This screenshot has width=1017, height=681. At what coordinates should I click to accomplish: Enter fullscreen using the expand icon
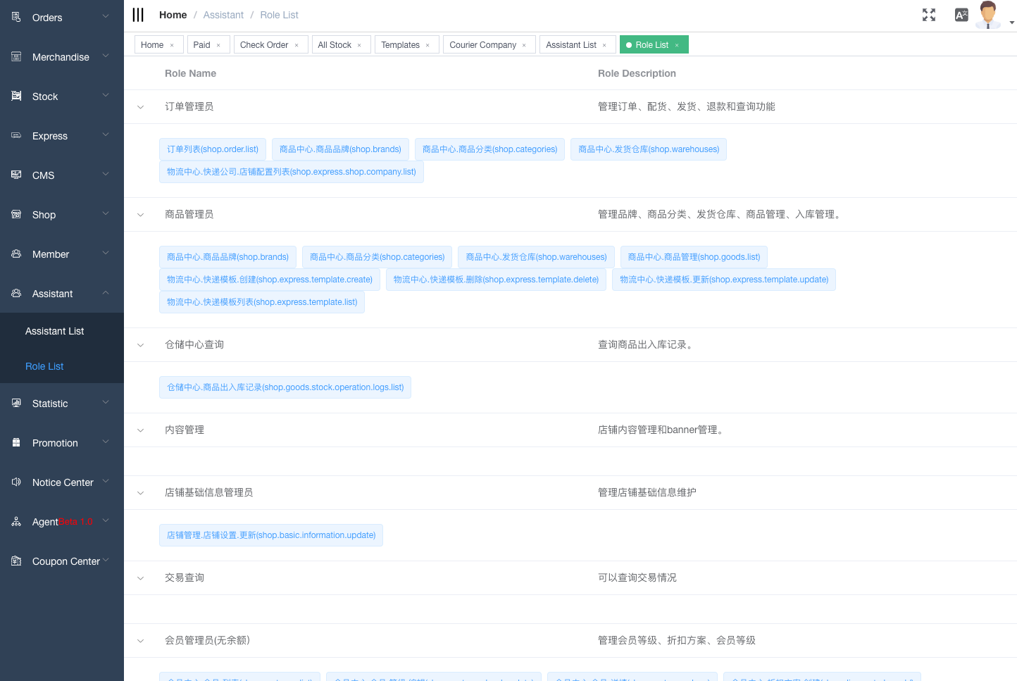pyautogui.click(x=929, y=14)
